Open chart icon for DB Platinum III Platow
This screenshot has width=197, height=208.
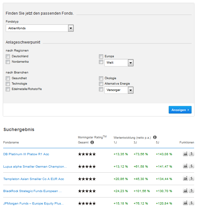click(x=186, y=154)
